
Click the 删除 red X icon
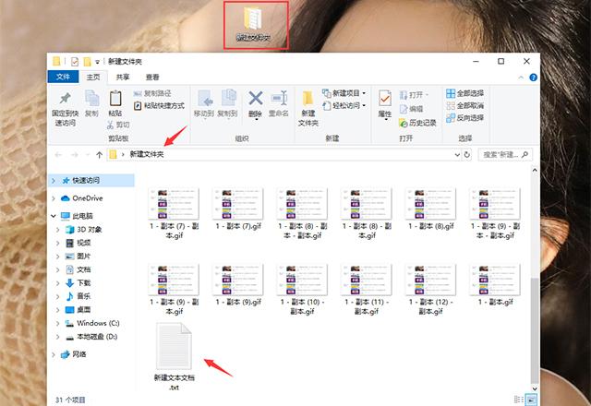click(255, 100)
